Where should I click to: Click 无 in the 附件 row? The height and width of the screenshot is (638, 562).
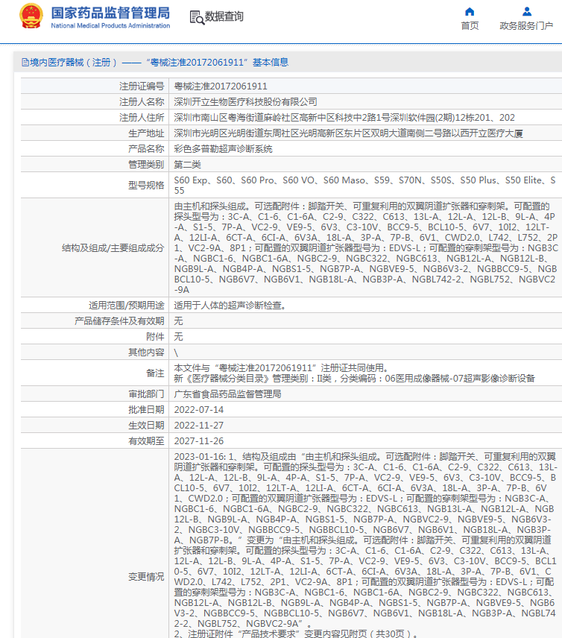[179, 336]
